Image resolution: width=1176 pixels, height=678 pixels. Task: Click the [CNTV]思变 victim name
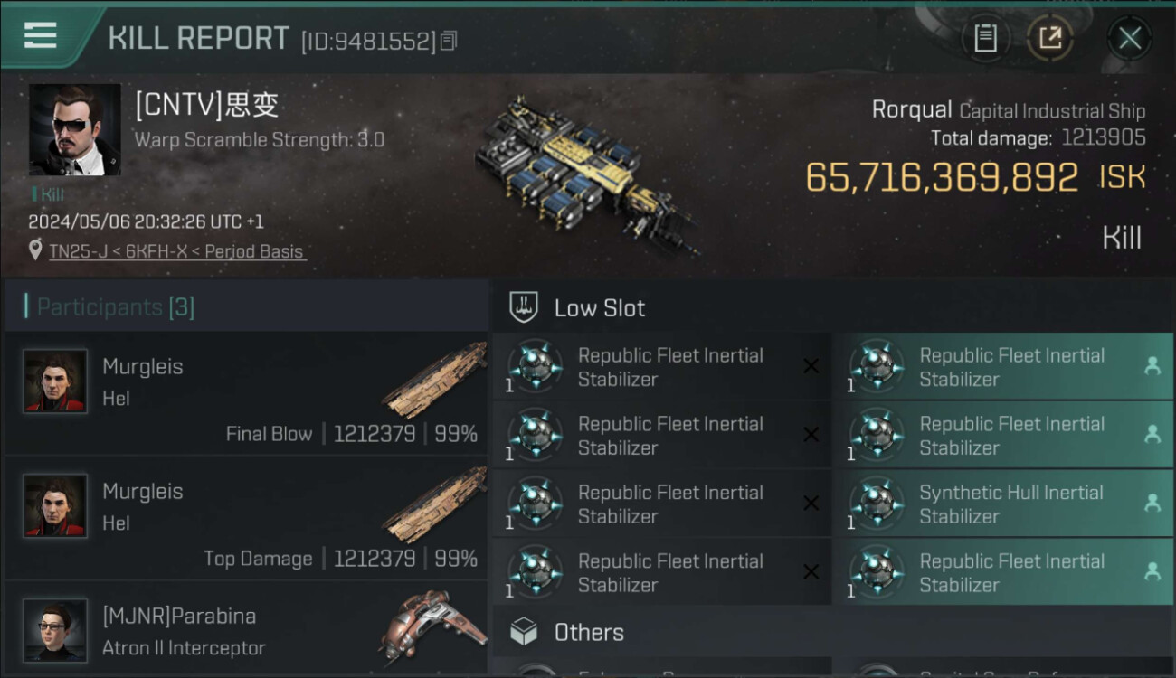[x=206, y=106]
